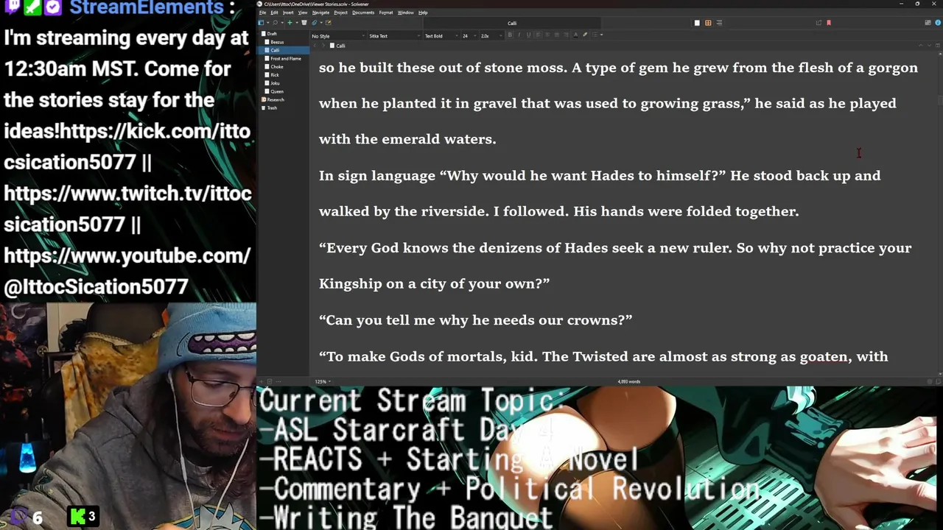
Task: Open Composition mode icon
Action: pyautogui.click(x=928, y=23)
